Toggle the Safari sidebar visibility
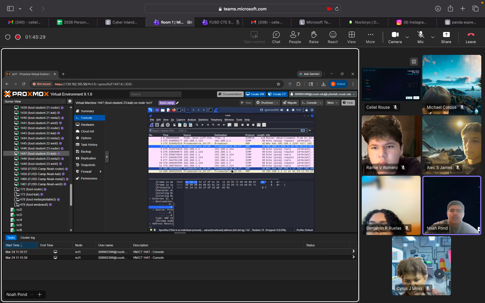 coord(10,9)
